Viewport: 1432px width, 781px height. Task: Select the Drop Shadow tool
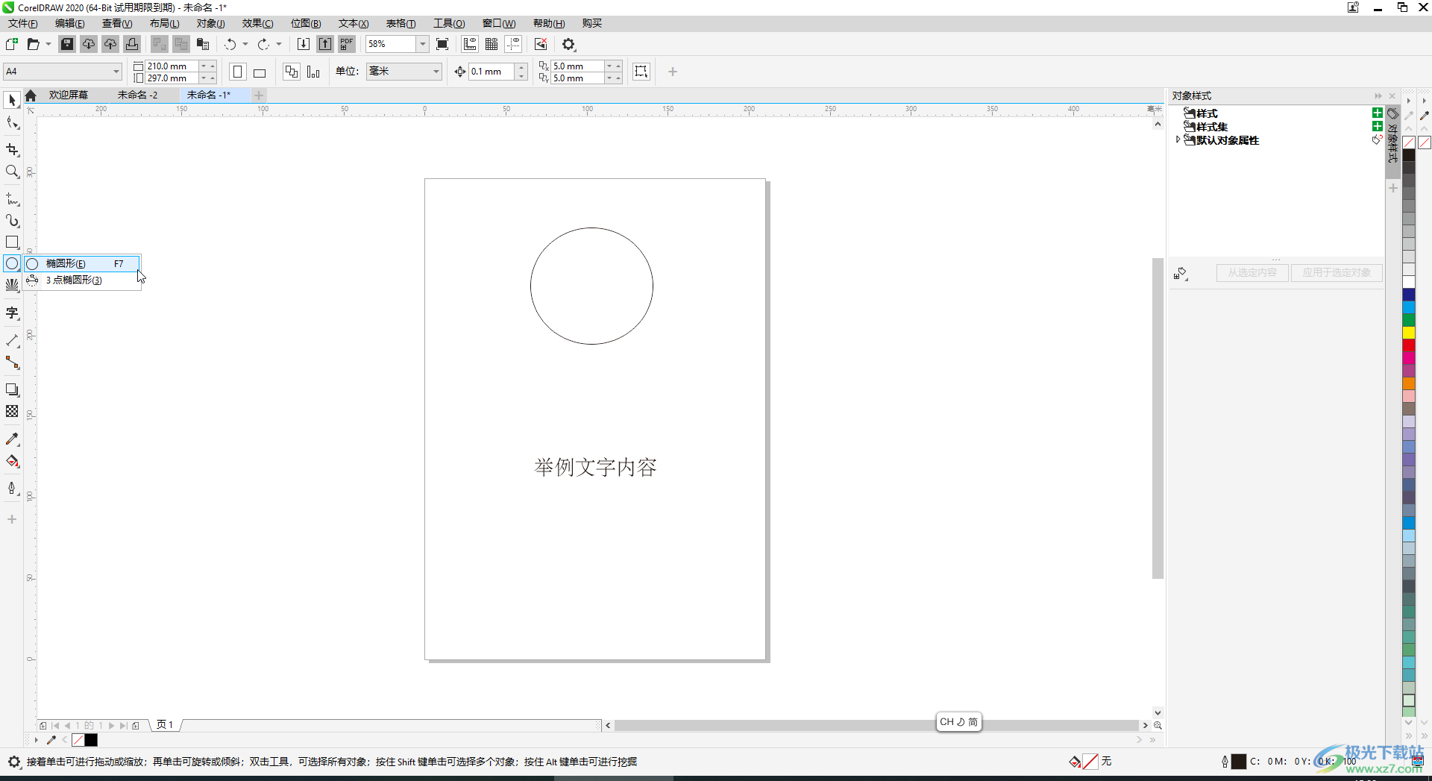[12, 390]
